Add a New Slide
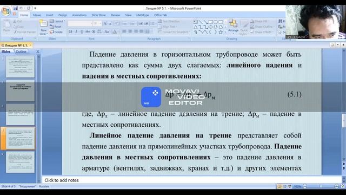 click(x=43, y=28)
